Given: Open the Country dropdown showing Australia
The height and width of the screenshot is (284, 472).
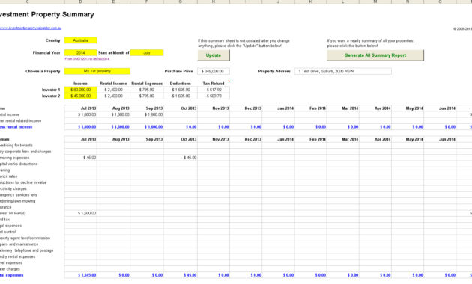Looking at the screenshot, I should [x=80, y=40].
